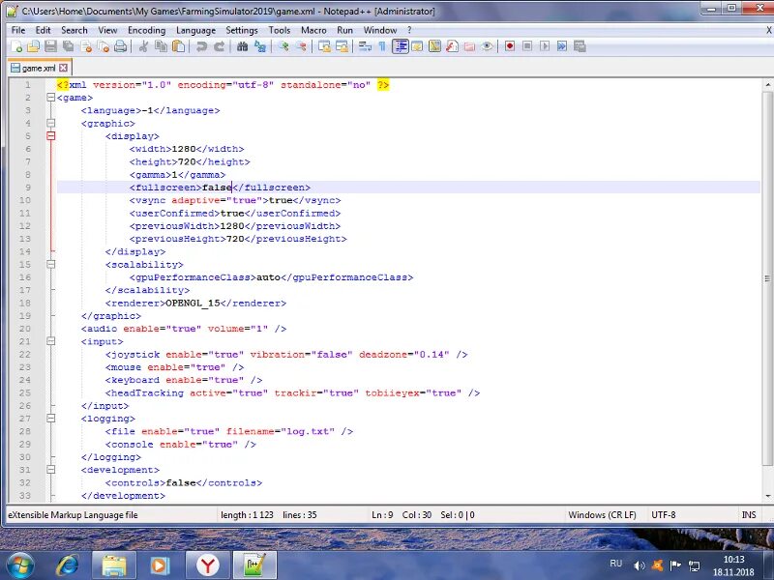Open a file using the Open toolbar icon
This screenshot has width=774, height=580.
point(33,46)
